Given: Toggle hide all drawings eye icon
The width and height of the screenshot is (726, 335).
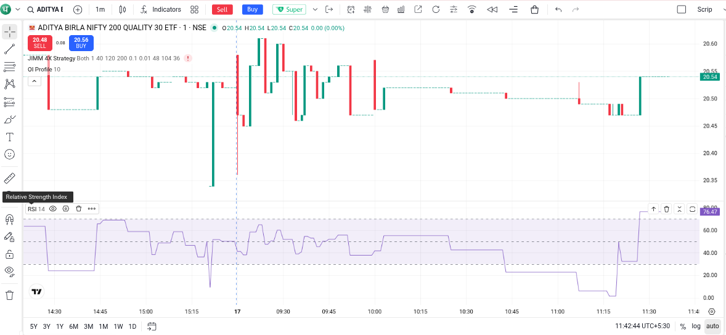Looking at the screenshot, I should point(10,271).
